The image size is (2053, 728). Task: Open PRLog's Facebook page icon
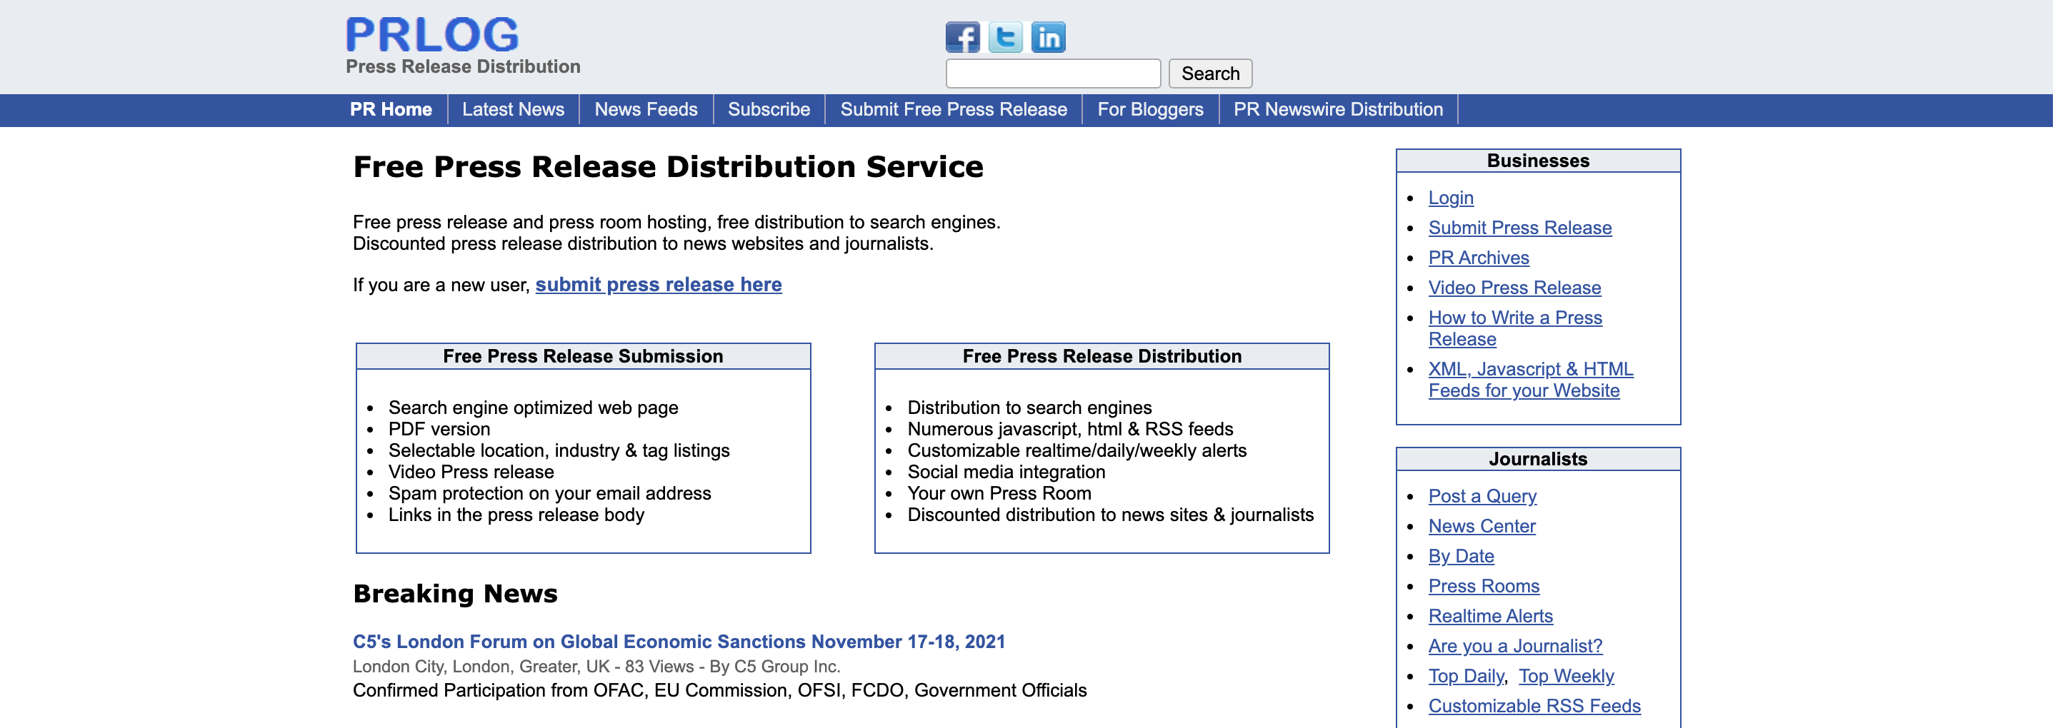pyautogui.click(x=963, y=36)
